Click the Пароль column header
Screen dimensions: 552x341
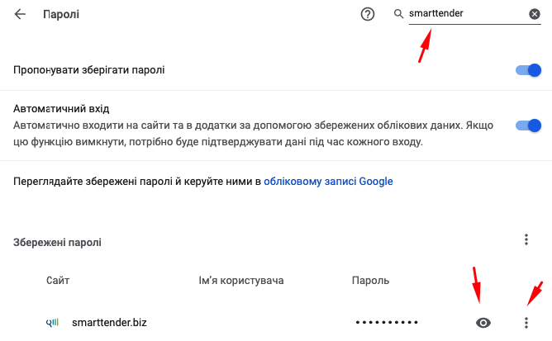(370, 281)
